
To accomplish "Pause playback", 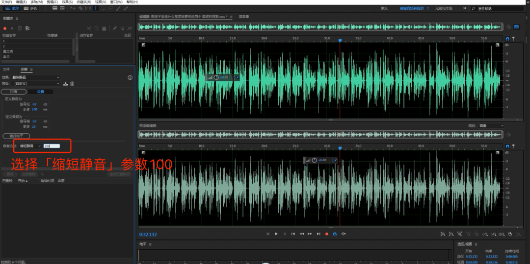I will click(x=285, y=234).
